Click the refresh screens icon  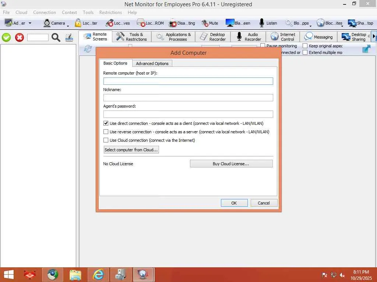click(x=88, y=49)
